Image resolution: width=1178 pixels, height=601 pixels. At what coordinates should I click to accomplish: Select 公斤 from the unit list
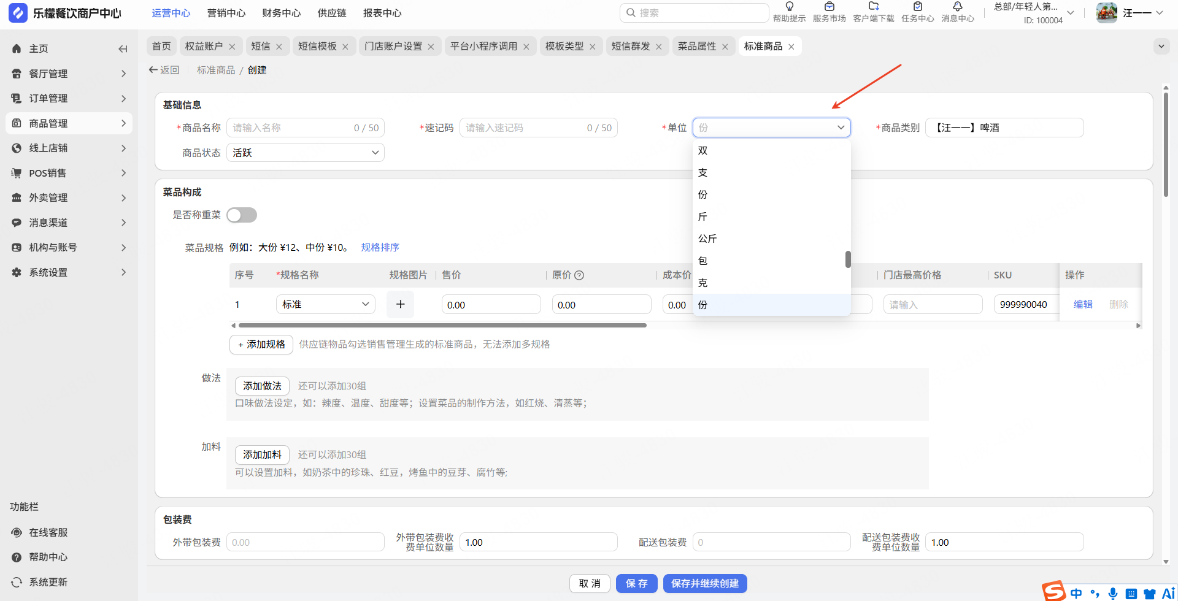point(707,239)
